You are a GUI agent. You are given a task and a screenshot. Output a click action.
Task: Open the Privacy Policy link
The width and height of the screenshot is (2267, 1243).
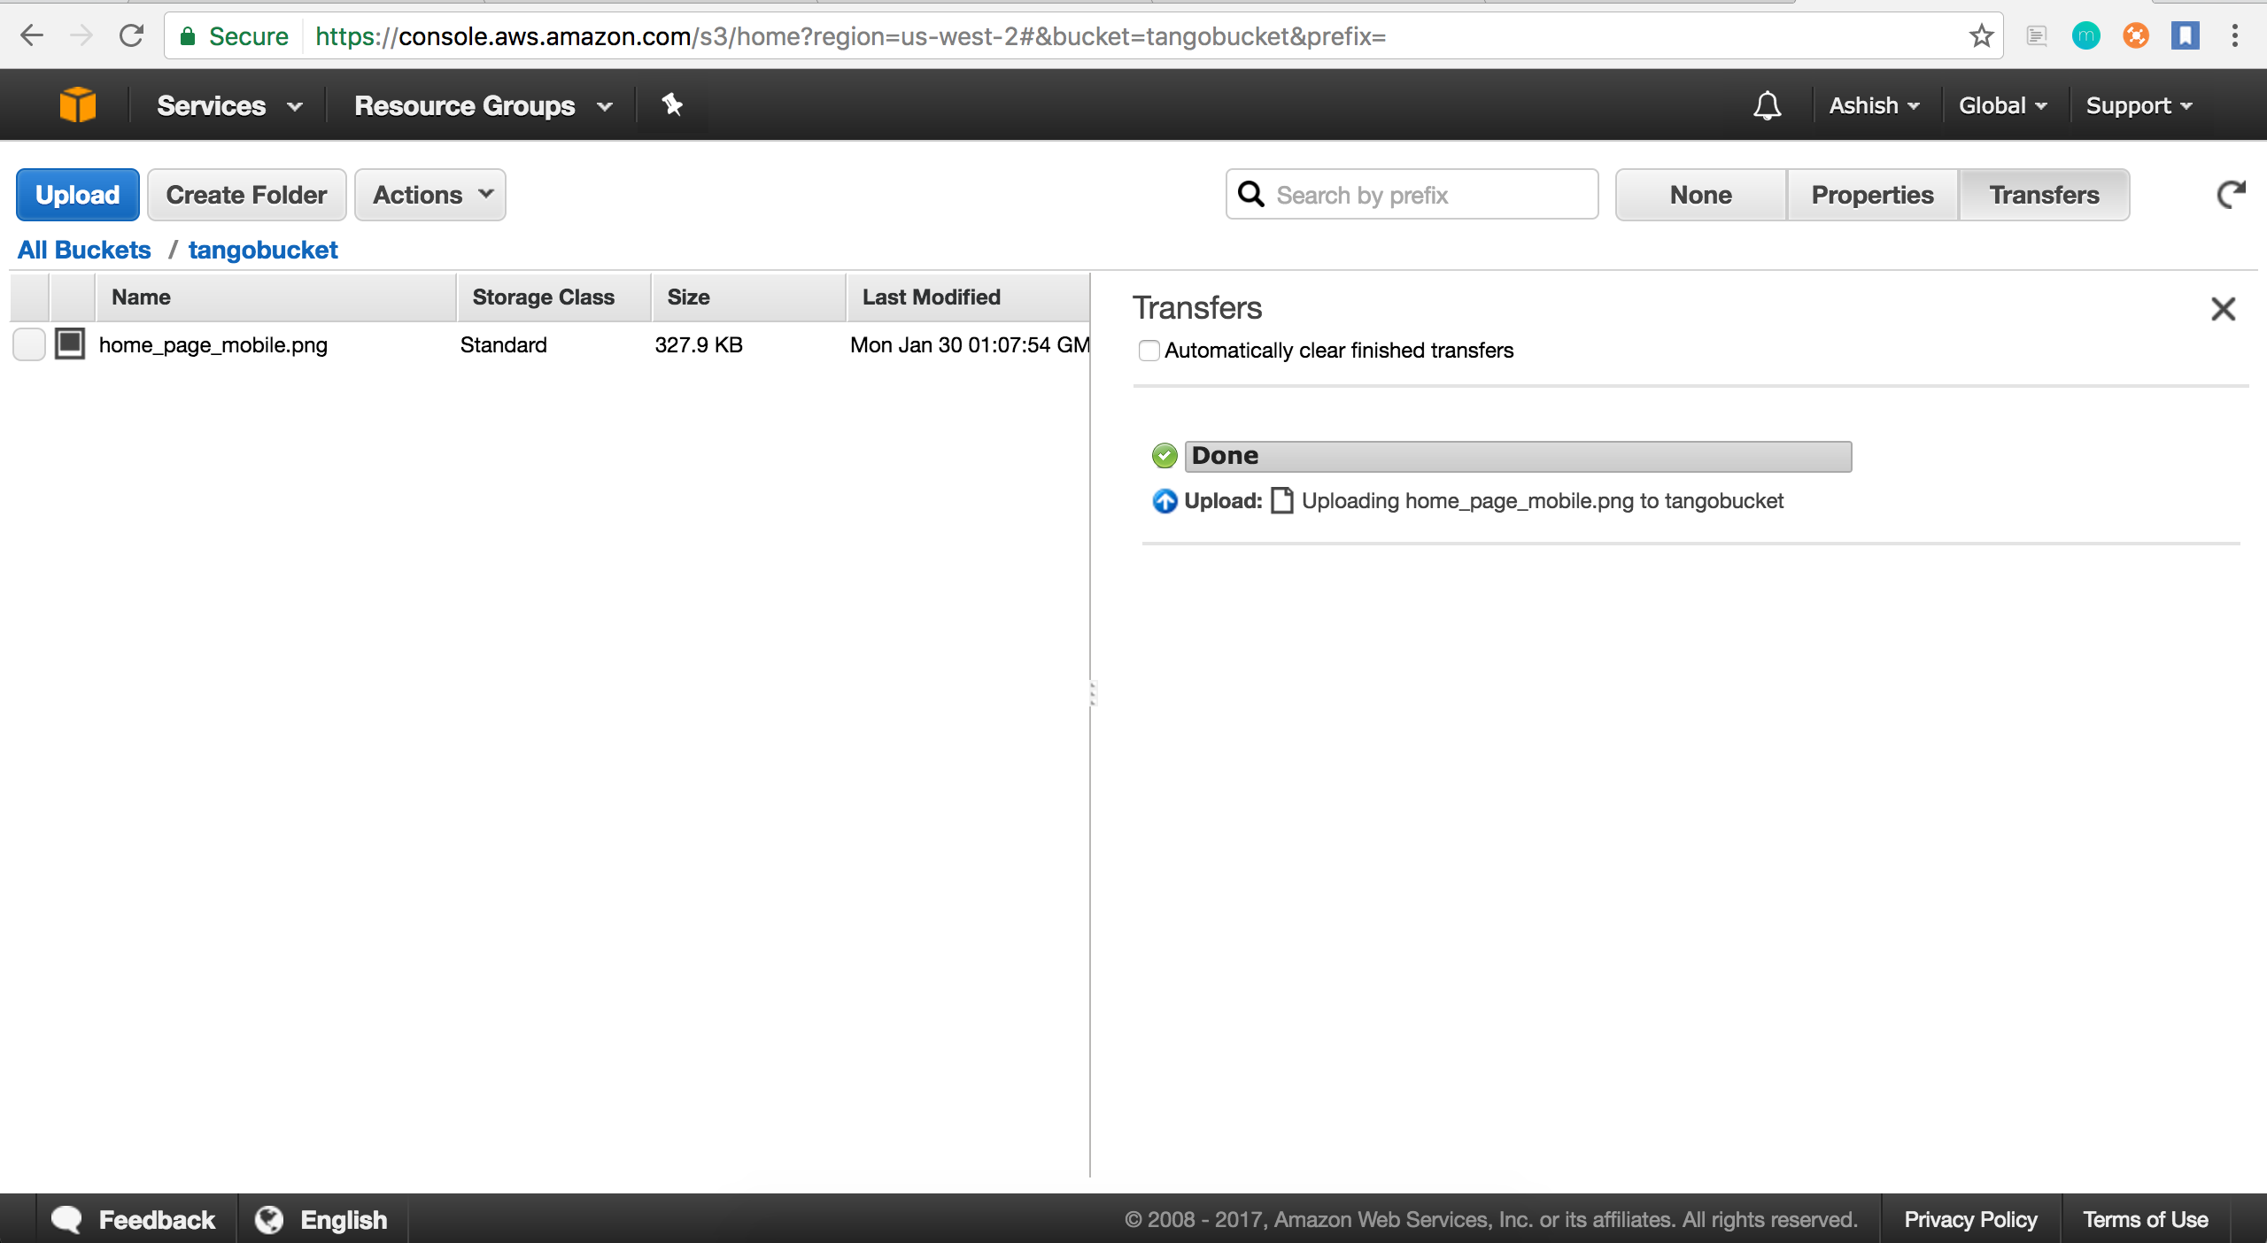tap(1970, 1219)
